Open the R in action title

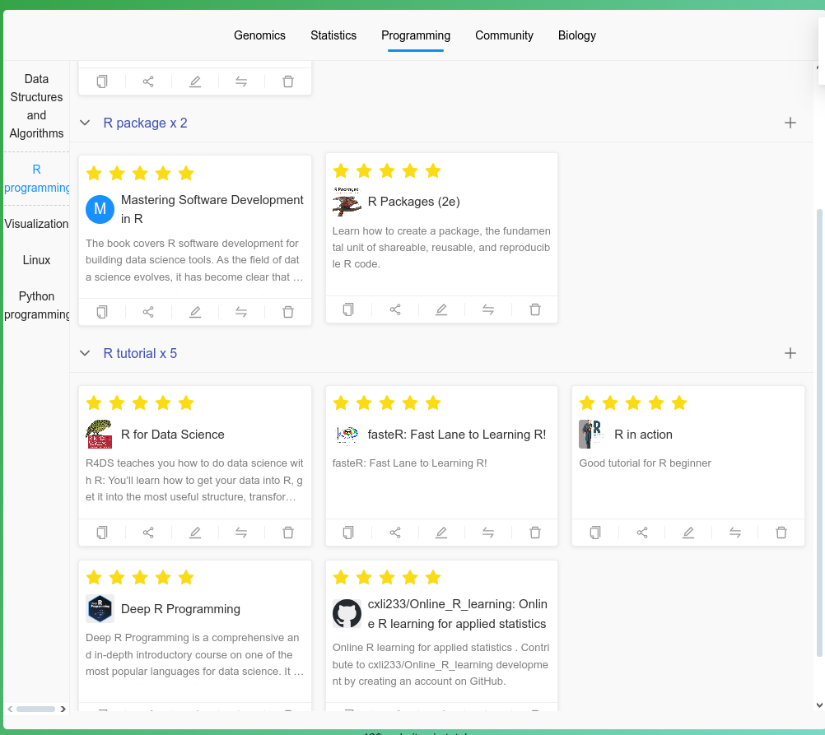(x=643, y=434)
